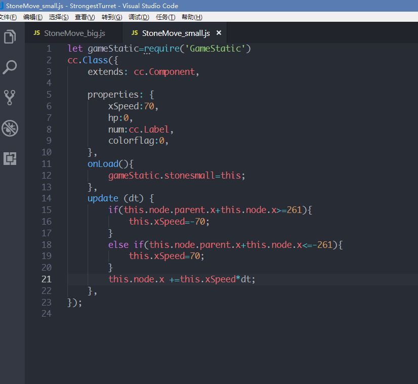Viewport: 418px width, 384px height.
Task: Open the 查看(V) menu
Action: [85, 17]
